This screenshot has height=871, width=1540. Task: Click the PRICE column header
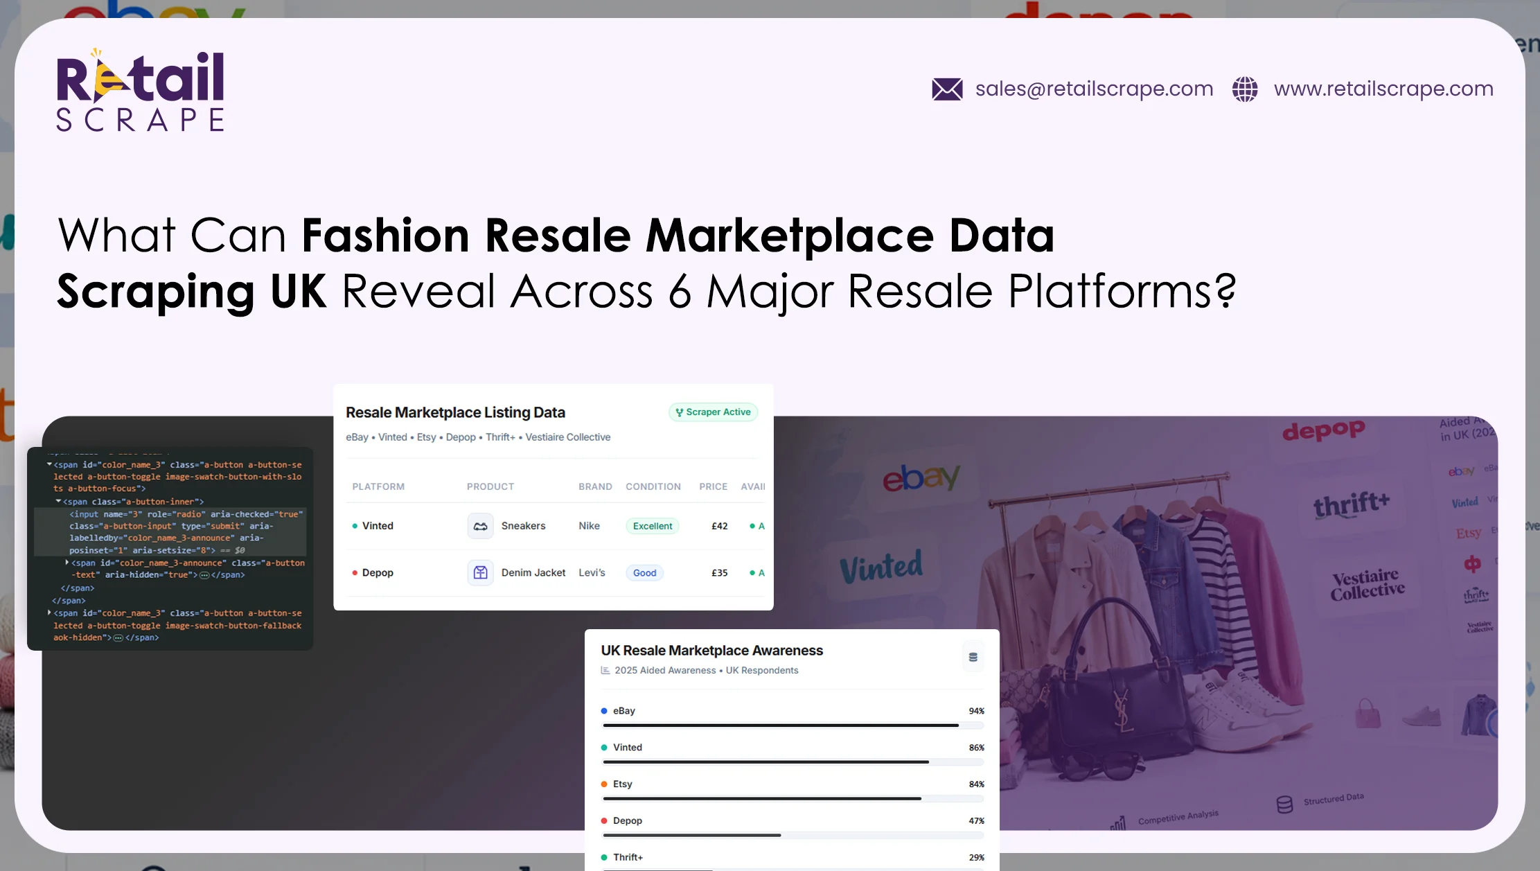click(x=714, y=486)
